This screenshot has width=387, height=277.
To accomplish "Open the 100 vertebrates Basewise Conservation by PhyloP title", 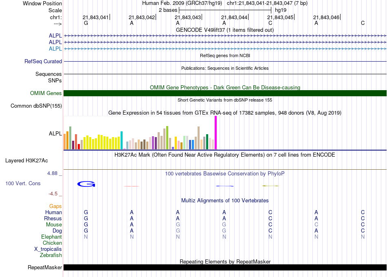I will [x=224, y=174].
